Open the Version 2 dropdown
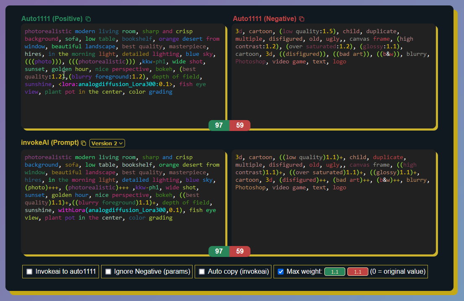 pos(107,143)
